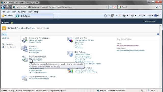Viewport: 163px width, 92px height.
Task: Click the RSS feeds icon
Action: pos(113,16)
